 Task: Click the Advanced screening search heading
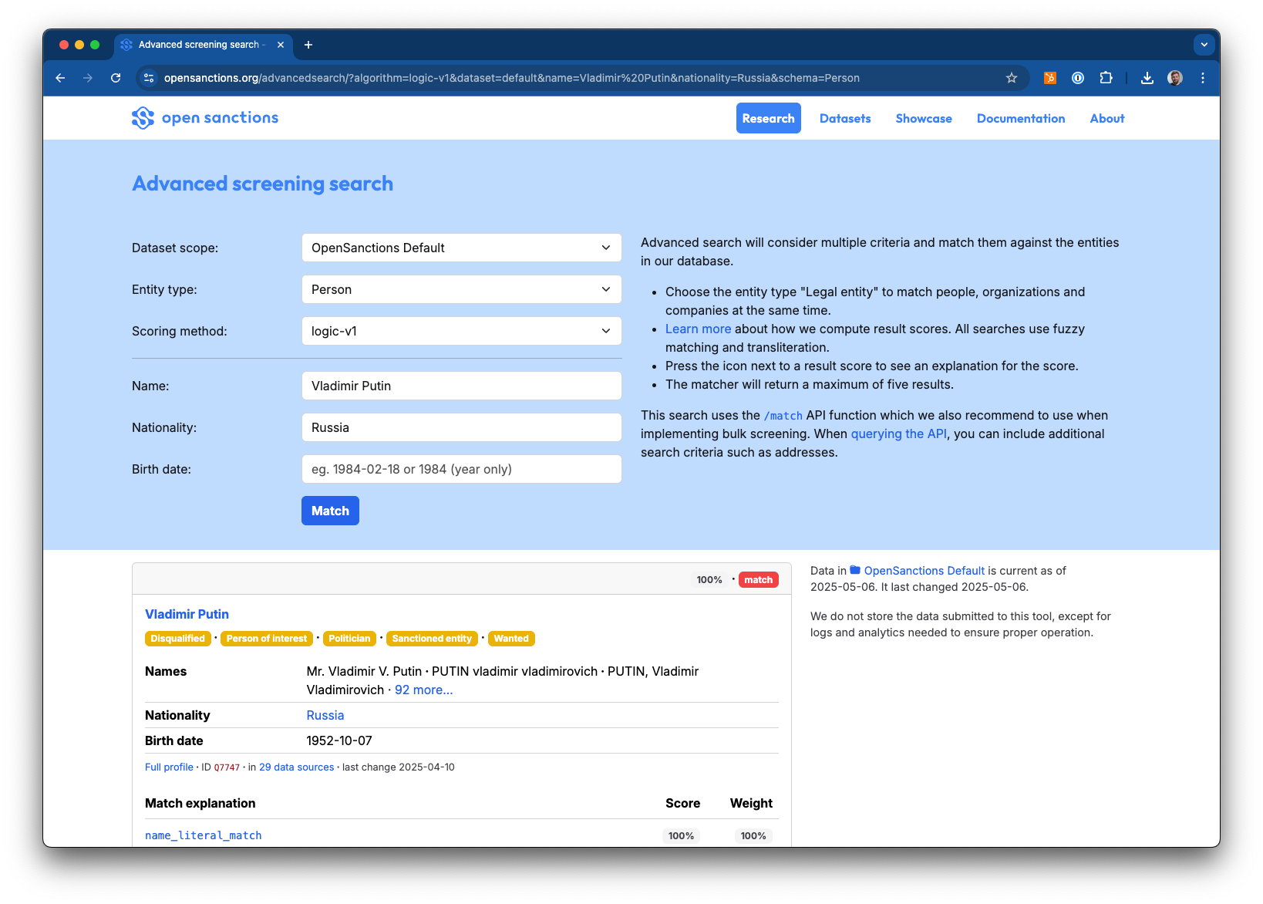click(262, 184)
